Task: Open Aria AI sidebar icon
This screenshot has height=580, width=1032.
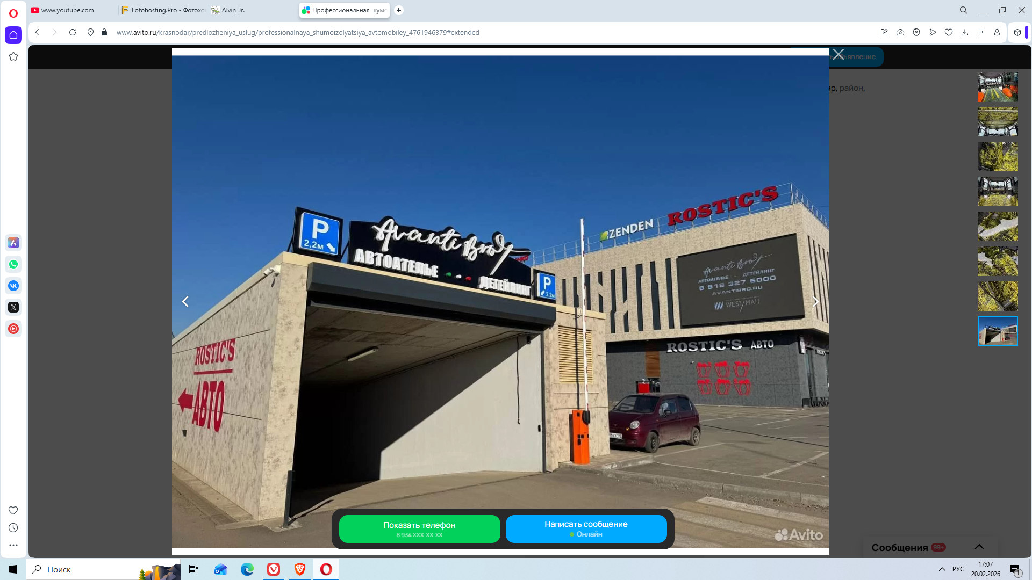Action: coord(13,243)
